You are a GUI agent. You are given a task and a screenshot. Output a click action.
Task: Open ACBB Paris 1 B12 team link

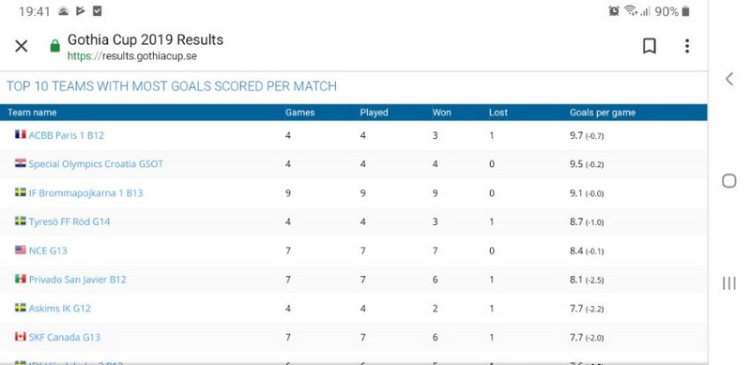pyautogui.click(x=66, y=135)
